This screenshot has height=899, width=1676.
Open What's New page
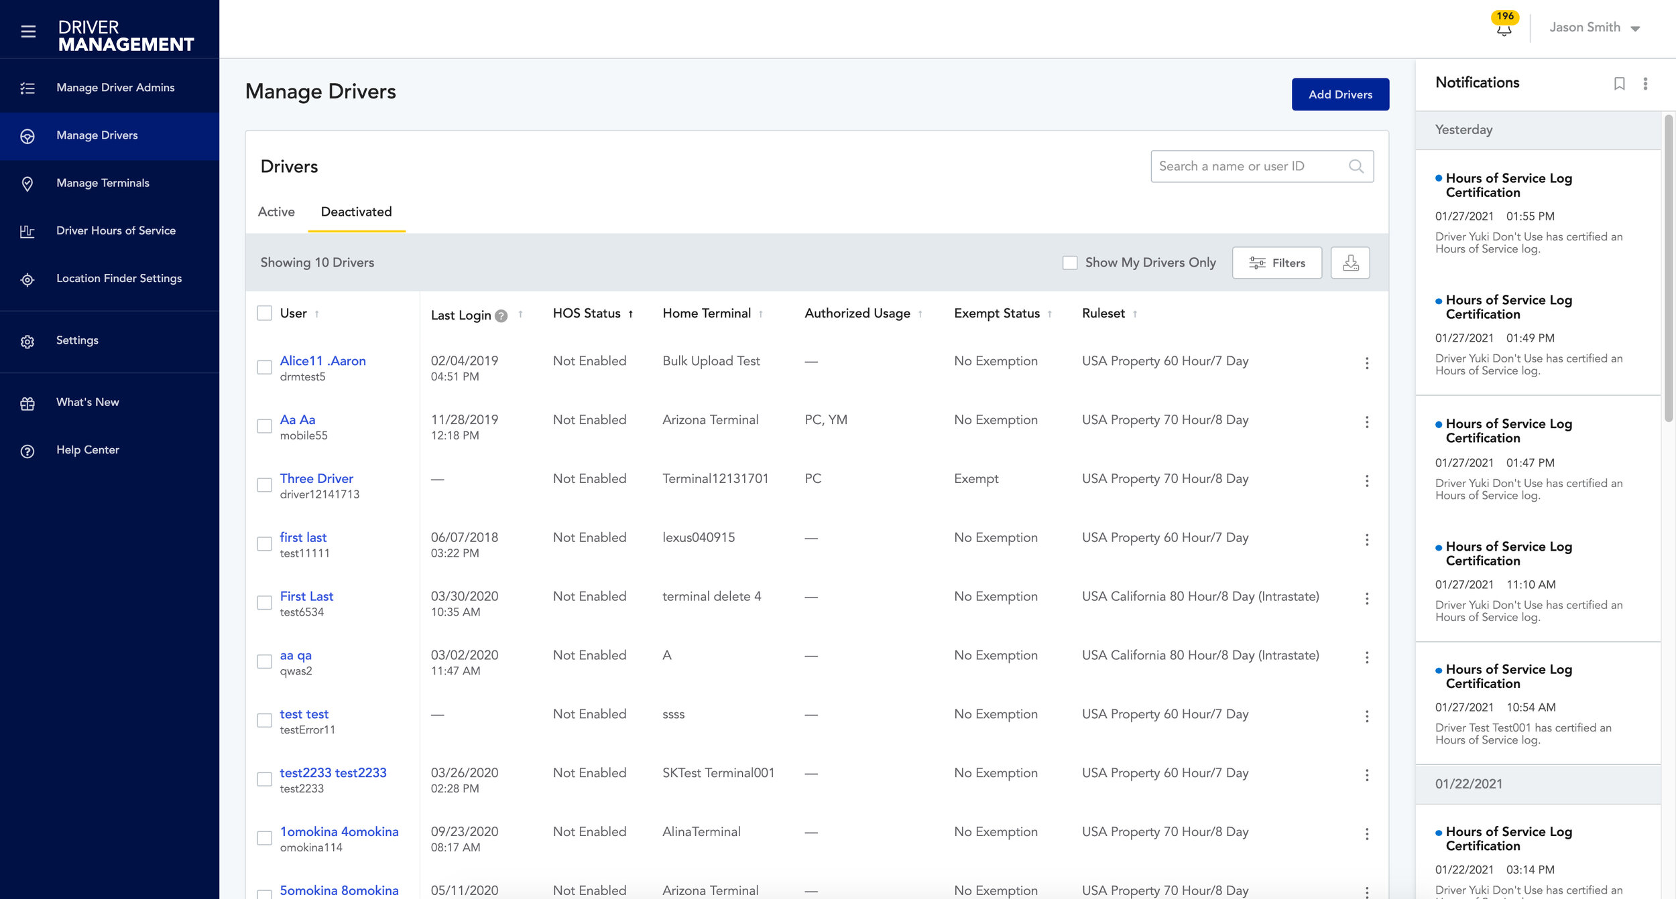pyautogui.click(x=109, y=403)
